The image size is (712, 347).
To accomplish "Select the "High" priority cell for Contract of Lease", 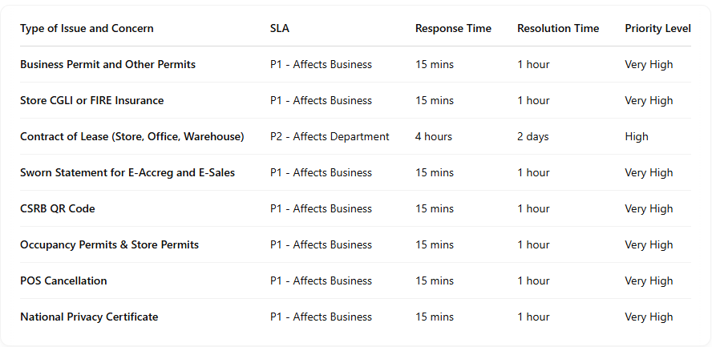I will point(637,136).
